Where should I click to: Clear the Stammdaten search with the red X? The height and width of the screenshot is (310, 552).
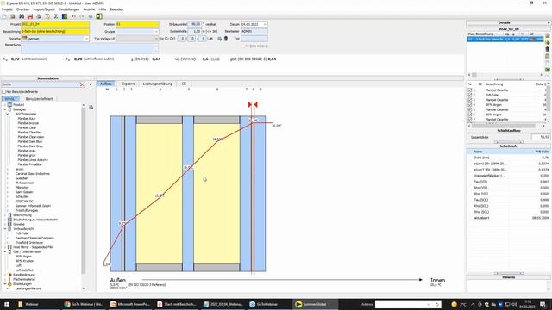pyautogui.click(x=82, y=84)
